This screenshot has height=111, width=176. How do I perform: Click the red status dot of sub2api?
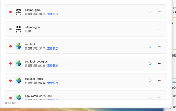[x=10, y=46]
